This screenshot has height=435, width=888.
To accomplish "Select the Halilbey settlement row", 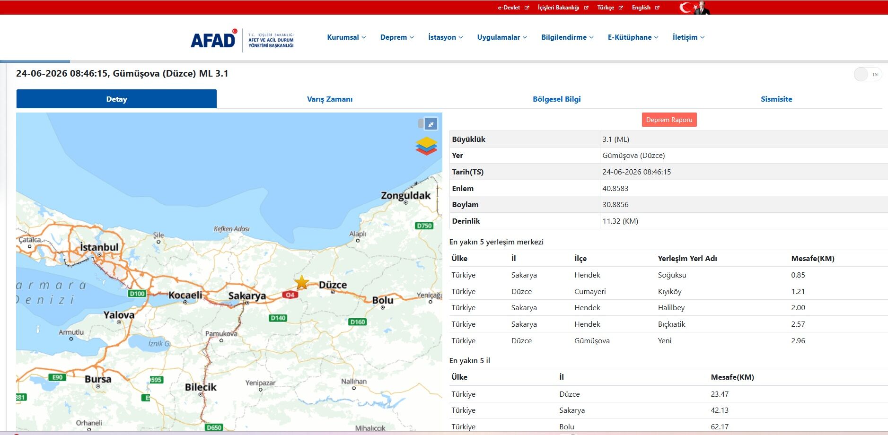I will (x=668, y=308).
